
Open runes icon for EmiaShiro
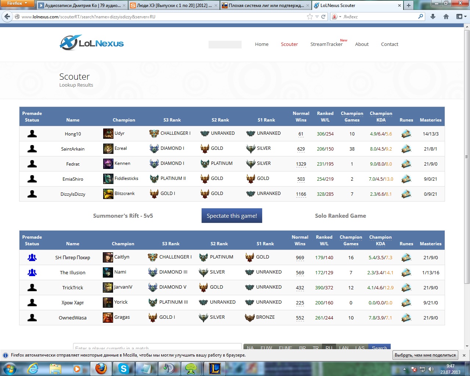pyautogui.click(x=406, y=179)
